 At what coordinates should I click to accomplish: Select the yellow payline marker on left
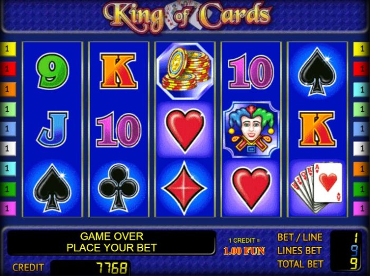[x=8, y=49]
